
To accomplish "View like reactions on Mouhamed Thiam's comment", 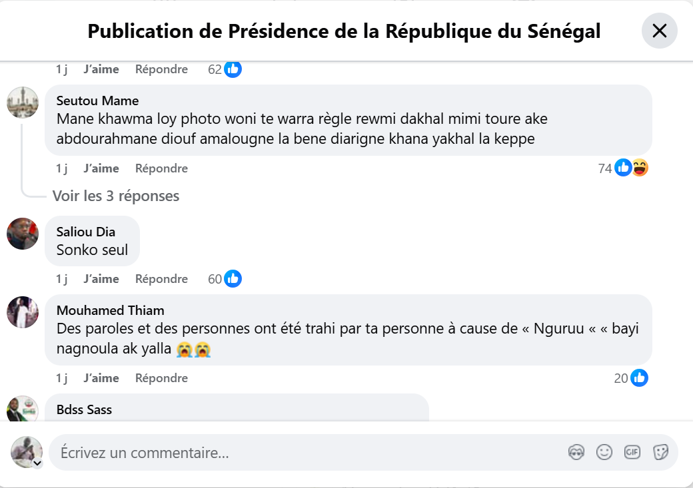I will (631, 378).
